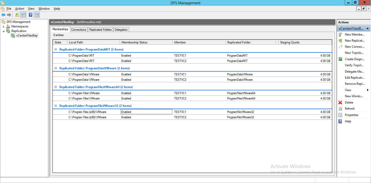Image resolution: width=371 pixels, height=183 pixels.
Task: Switch to the Connections tab
Action: pyautogui.click(x=79, y=30)
